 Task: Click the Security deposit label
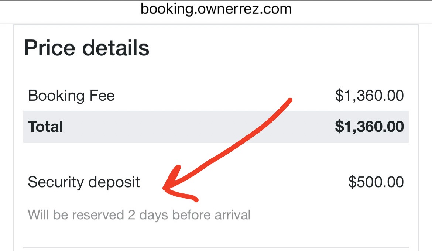[84, 182]
